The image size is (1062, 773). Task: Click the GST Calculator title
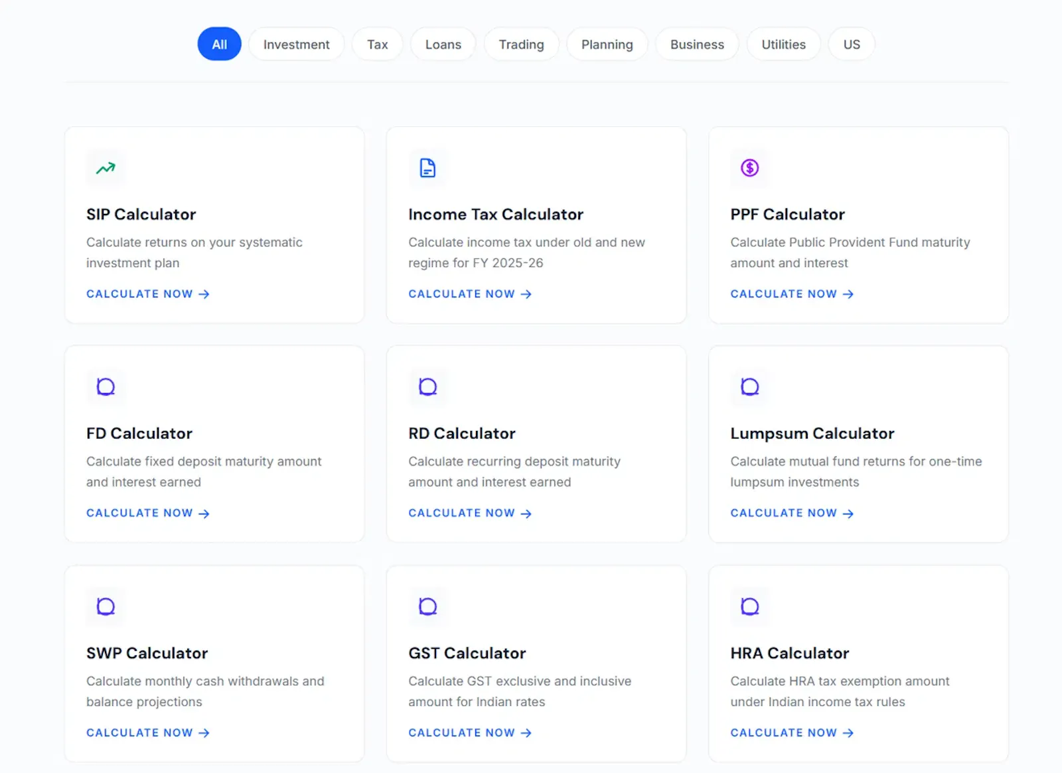click(x=467, y=653)
